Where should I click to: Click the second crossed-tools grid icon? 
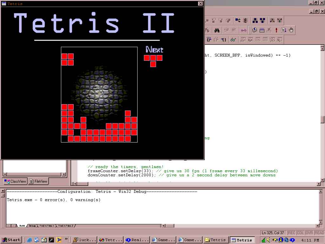pos(279,20)
